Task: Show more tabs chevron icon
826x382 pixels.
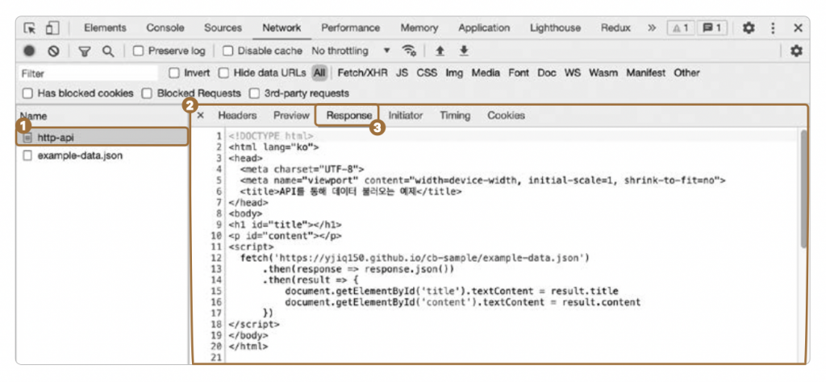Action: (x=652, y=28)
